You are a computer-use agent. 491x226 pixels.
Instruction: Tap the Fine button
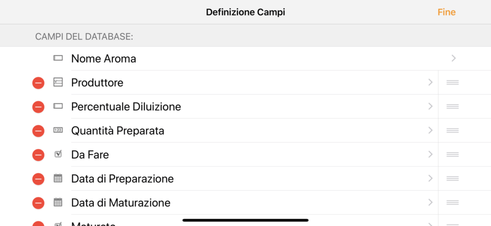pos(446,12)
